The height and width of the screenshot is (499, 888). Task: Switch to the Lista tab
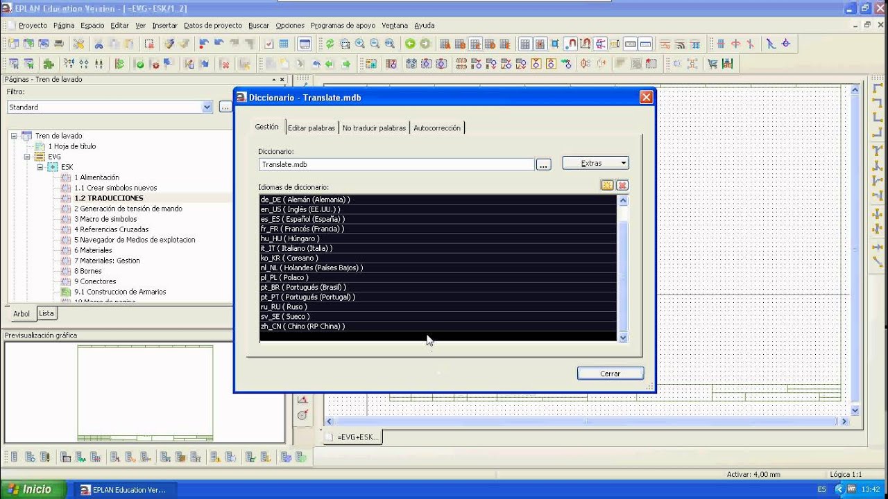pyautogui.click(x=46, y=313)
